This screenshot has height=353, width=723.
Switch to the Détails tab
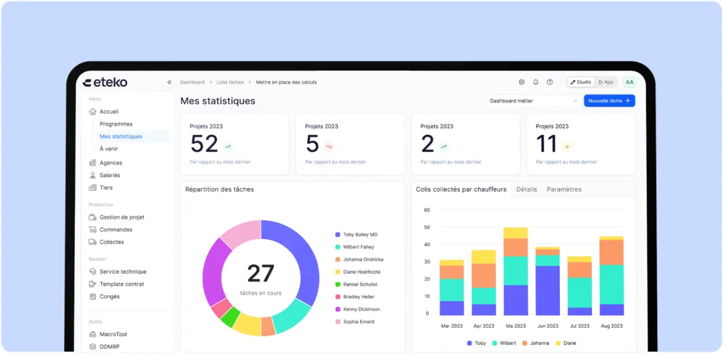pos(527,189)
